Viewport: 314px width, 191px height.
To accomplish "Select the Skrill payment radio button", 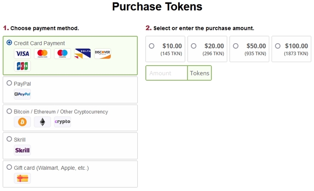I will [9, 139].
